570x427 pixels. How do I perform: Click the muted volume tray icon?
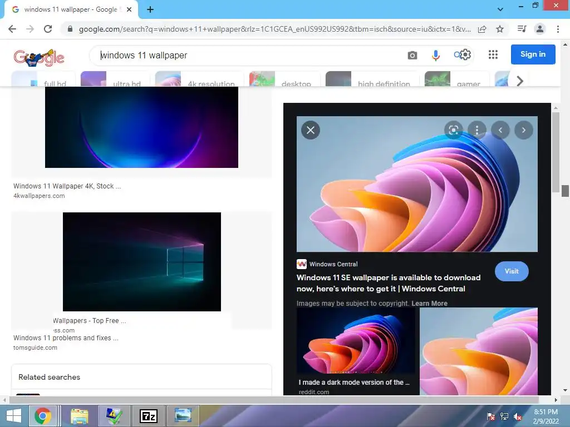pyautogui.click(x=517, y=416)
